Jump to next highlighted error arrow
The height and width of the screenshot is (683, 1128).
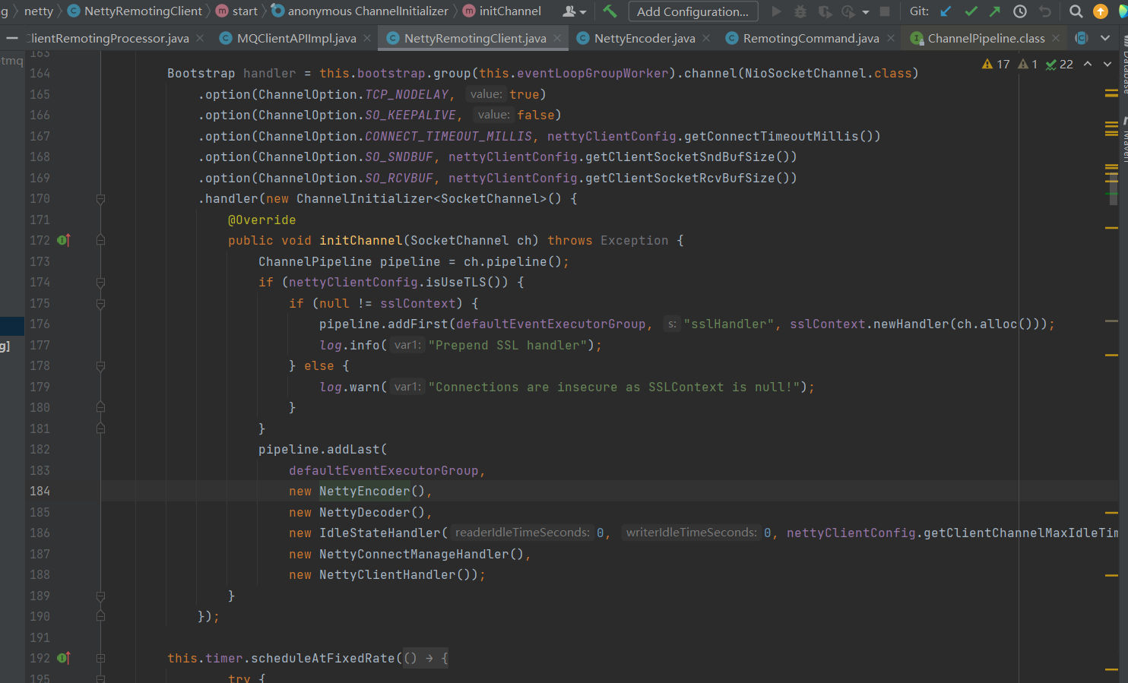[1107, 64]
